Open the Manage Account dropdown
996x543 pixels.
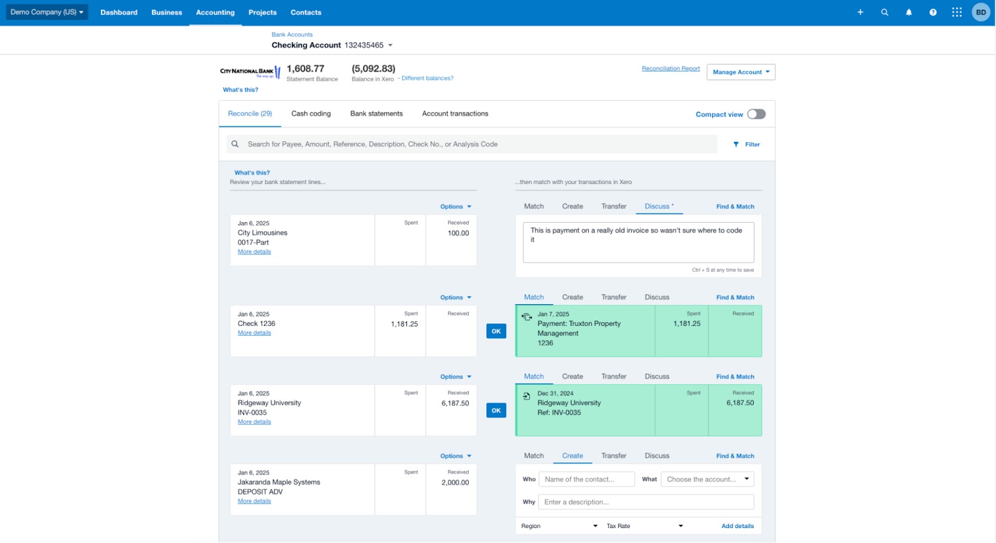coord(741,72)
